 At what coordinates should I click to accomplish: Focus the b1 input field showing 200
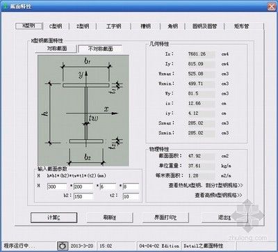pyautogui.click(x=83, y=187)
